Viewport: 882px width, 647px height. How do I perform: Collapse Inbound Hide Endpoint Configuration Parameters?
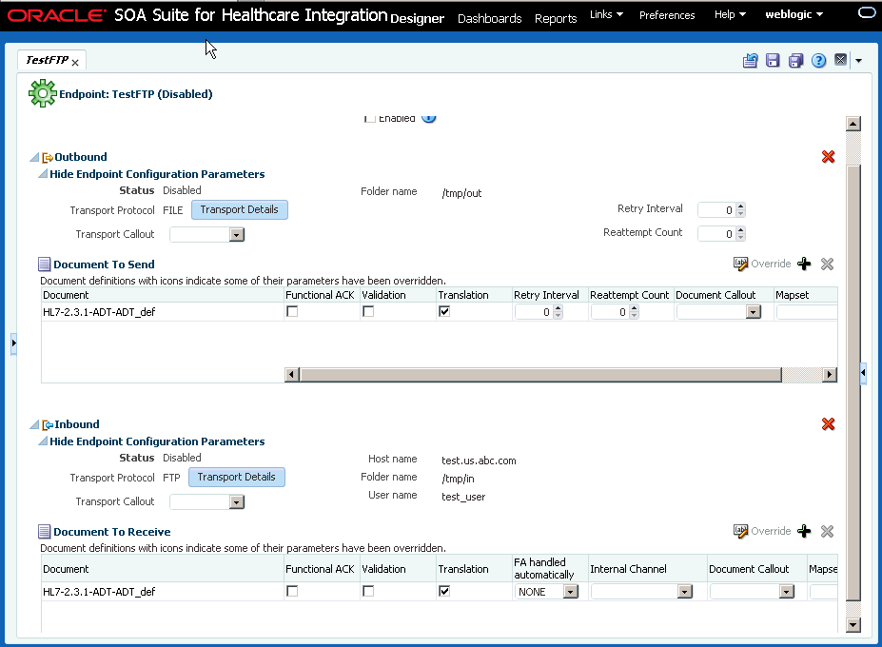click(x=43, y=441)
